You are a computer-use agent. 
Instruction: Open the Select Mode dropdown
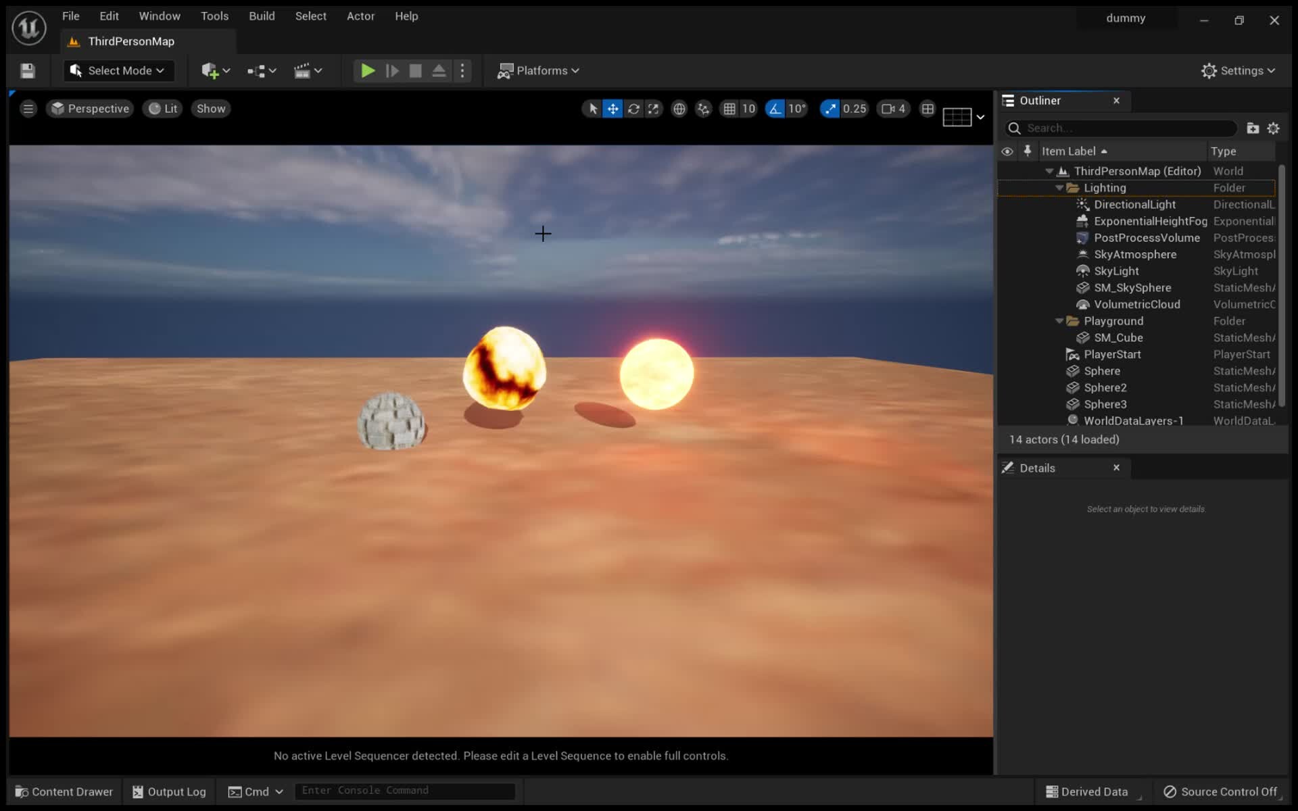coord(118,70)
